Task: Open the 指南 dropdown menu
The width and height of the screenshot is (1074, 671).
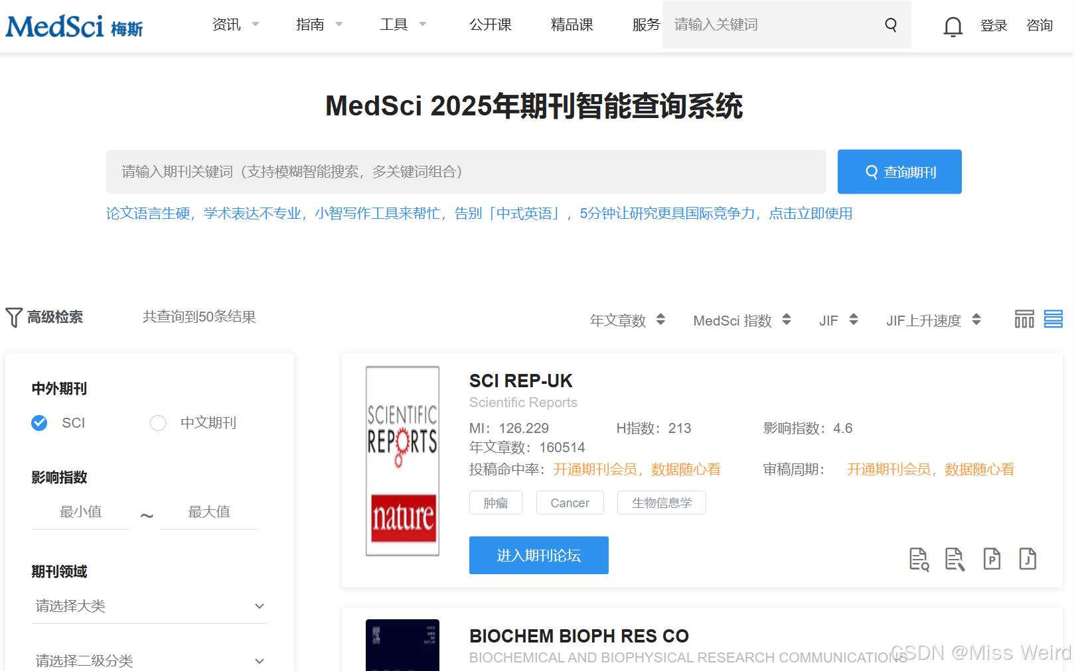Action: tap(319, 25)
